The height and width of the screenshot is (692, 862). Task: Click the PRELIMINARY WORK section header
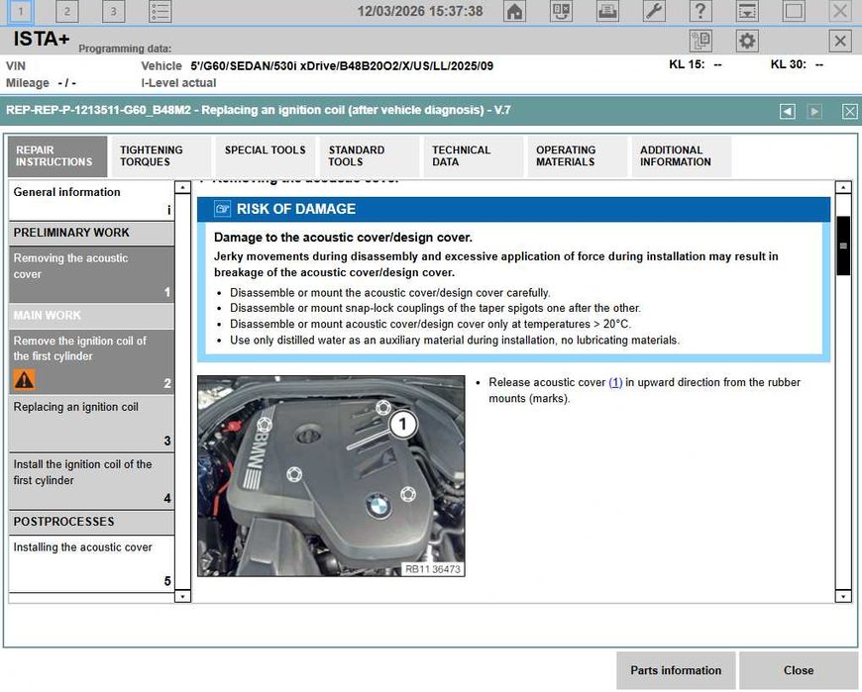[x=91, y=233]
